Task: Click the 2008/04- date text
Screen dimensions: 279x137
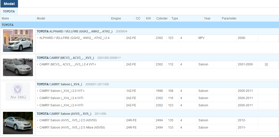Action: [x=122, y=31]
